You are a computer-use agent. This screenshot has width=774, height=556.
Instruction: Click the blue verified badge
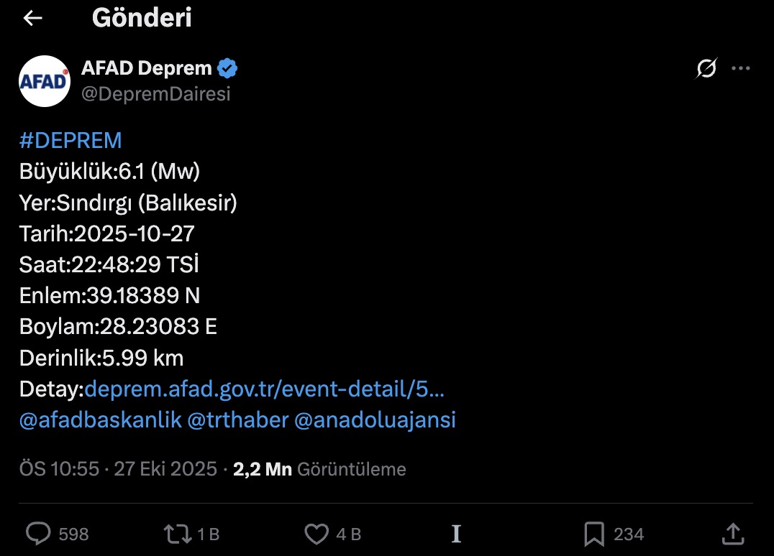(x=228, y=69)
